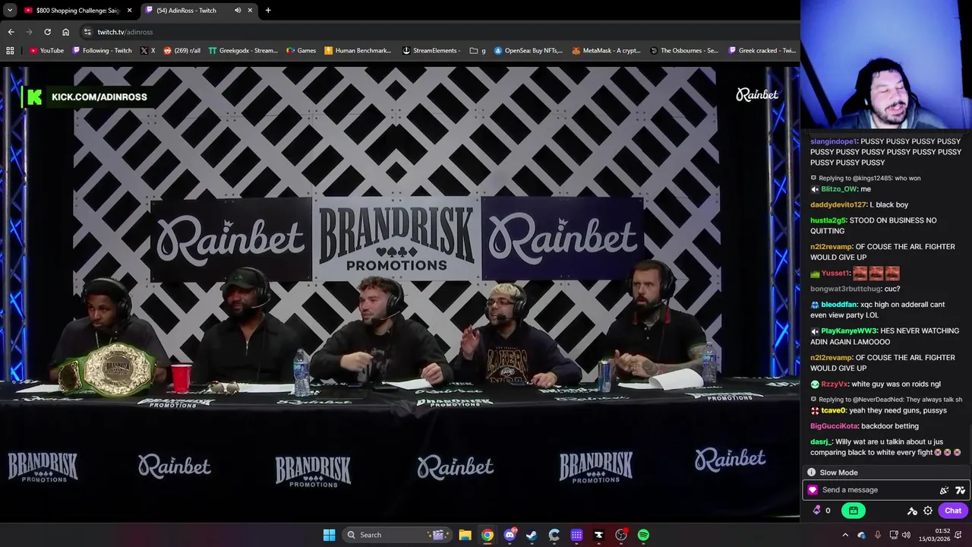Click the tcave0 chat username

pos(833,410)
